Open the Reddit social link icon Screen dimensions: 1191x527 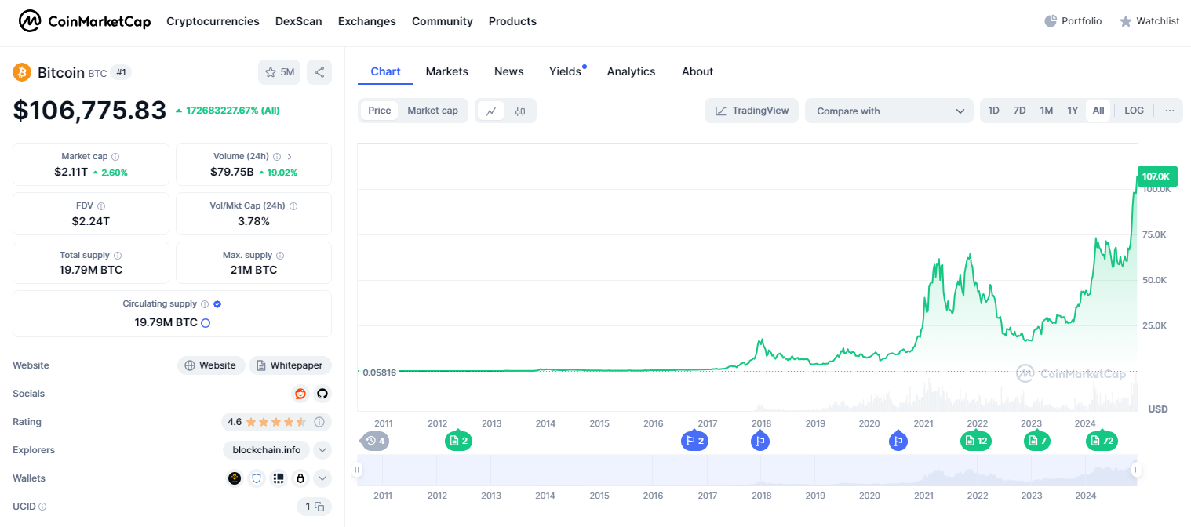click(300, 394)
